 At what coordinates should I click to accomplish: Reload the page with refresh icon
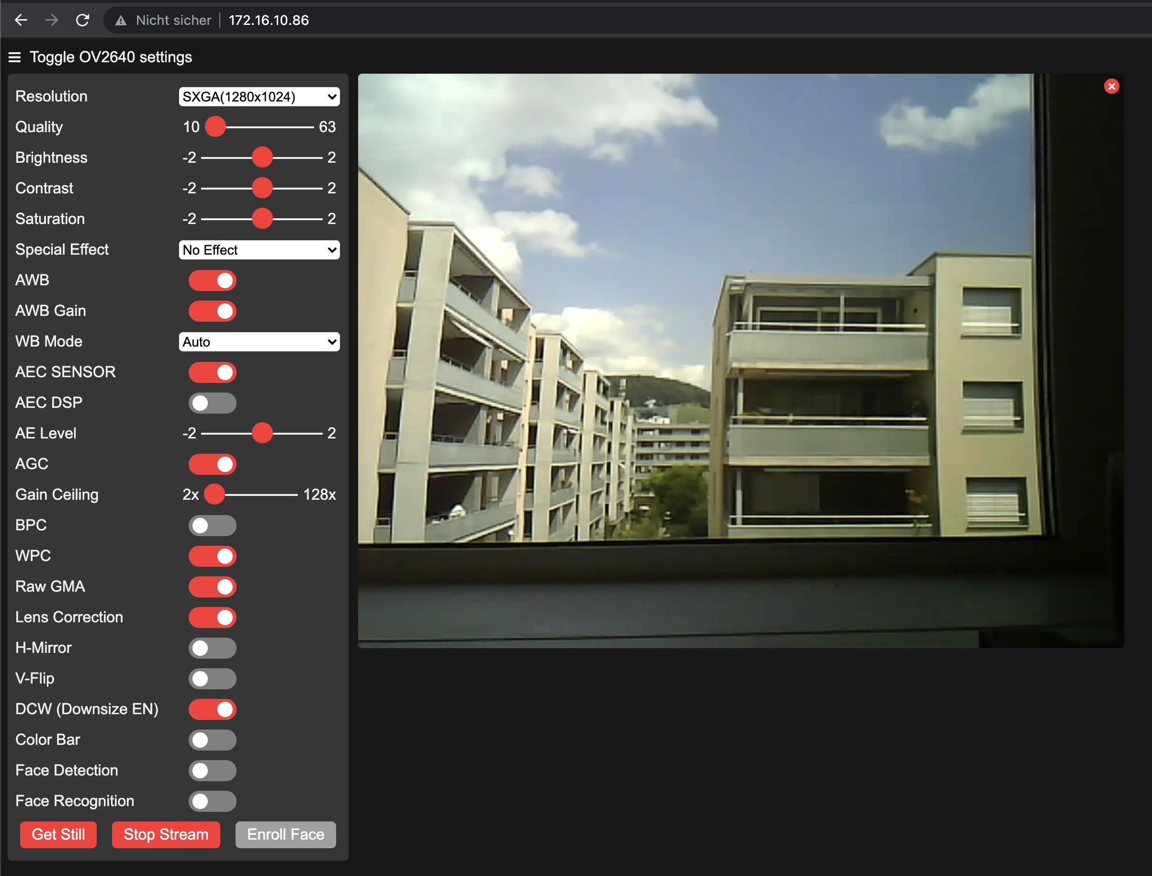point(82,20)
